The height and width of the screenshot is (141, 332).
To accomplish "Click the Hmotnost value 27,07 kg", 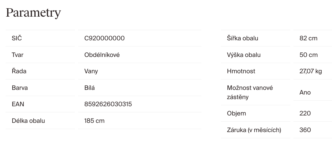I will click(x=310, y=71).
